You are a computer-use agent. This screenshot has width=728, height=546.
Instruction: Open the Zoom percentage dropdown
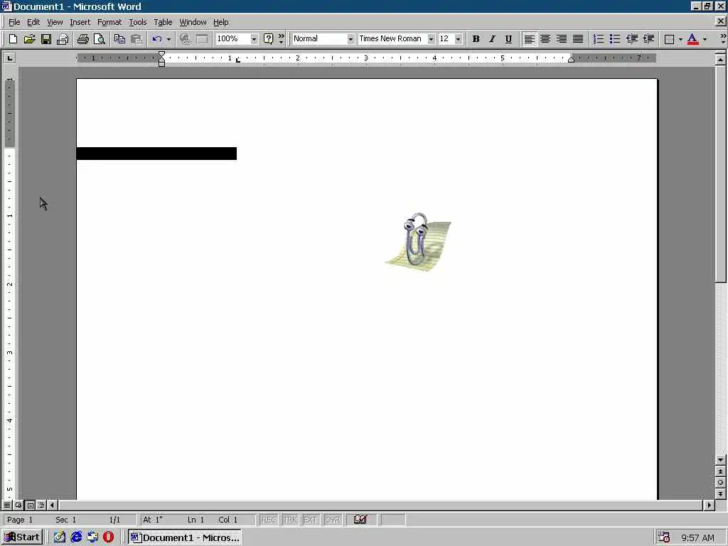[254, 39]
